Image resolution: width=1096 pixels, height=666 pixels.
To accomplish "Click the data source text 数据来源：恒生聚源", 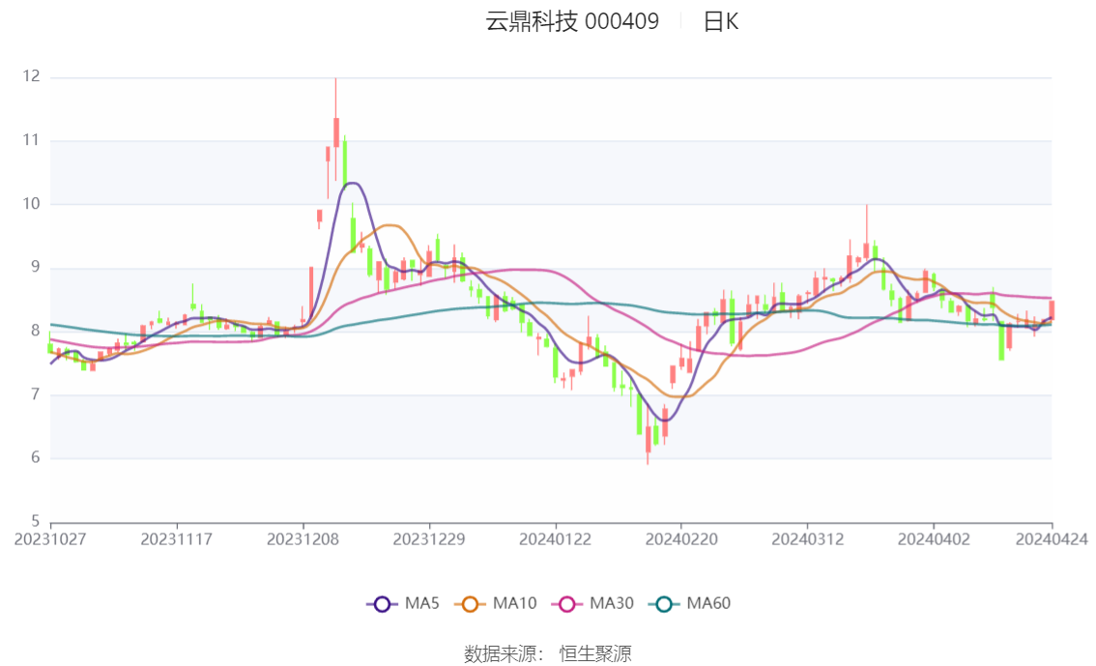I will coord(548,654).
